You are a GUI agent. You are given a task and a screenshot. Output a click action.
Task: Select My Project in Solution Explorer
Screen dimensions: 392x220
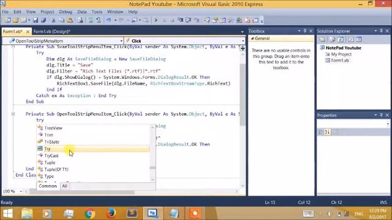341,54
